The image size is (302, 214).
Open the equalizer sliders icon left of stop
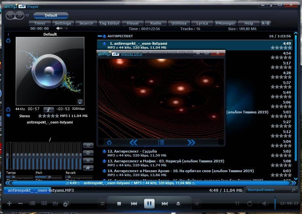103,204
